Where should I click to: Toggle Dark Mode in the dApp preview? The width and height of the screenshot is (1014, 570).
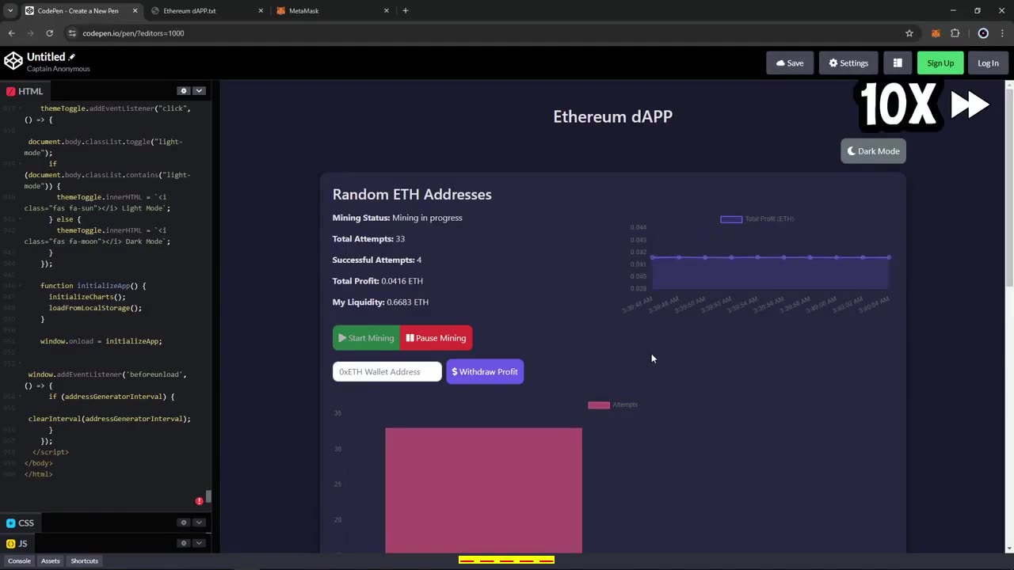click(x=873, y=151)
